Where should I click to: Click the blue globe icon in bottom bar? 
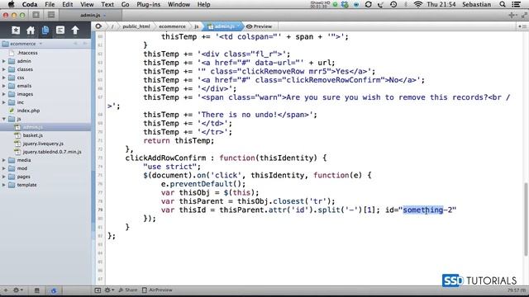[x=53, y=290]
